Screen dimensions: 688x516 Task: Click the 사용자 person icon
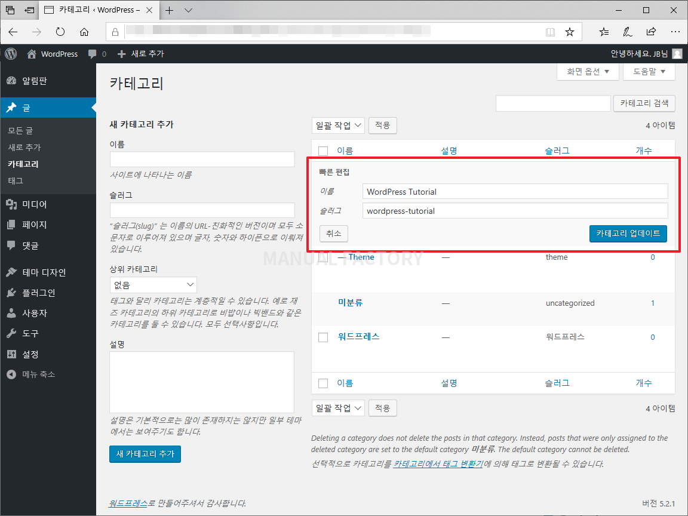point(11,313)
